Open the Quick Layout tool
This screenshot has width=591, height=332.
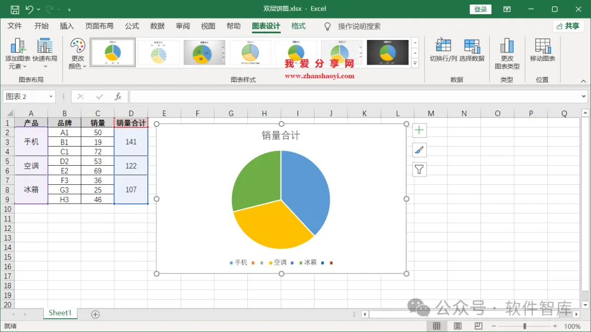pyautogui.click(x=45, y=53)
